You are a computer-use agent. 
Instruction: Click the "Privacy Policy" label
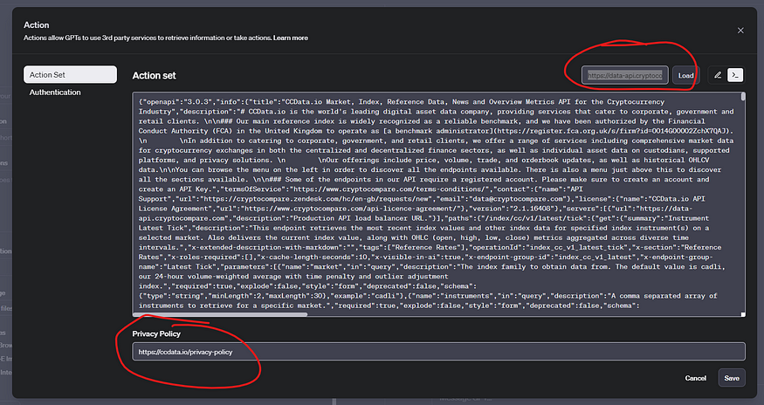[x=156, y=333]
